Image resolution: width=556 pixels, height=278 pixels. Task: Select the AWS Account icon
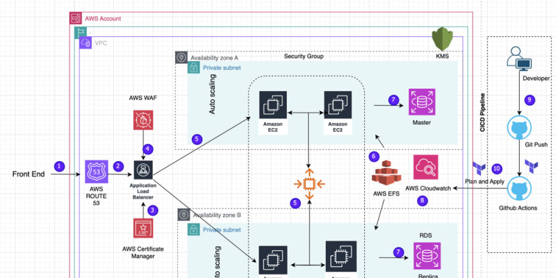coord(76,18)
